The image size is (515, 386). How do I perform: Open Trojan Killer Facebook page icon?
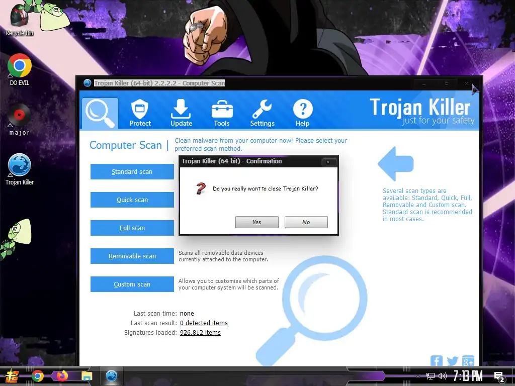pyautogui.click(x=437, y=361)
